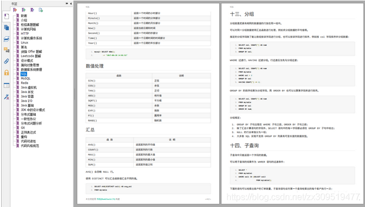Jump to the Redis bookmark
Viewport: 365px width, 207px height.
click(x=24, y=83)
